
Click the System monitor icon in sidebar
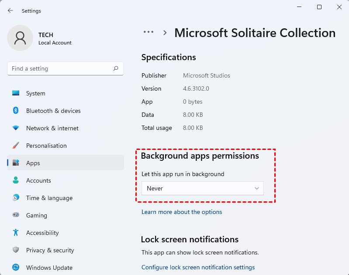pyautogui.click(x=16, y=93)
